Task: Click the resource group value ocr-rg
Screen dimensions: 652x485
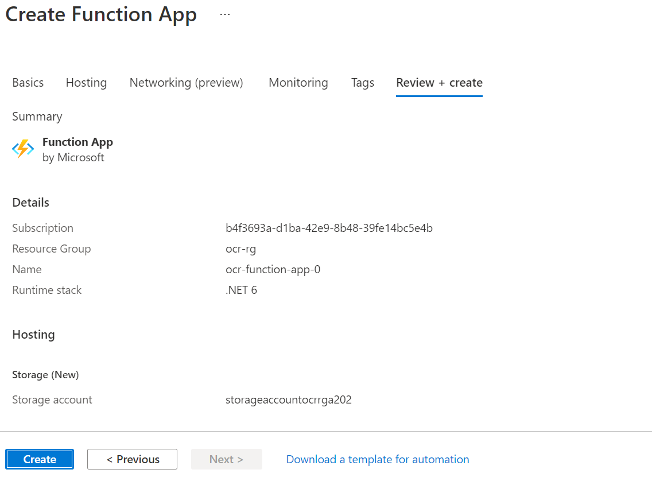Action: [x=240, y=249]
